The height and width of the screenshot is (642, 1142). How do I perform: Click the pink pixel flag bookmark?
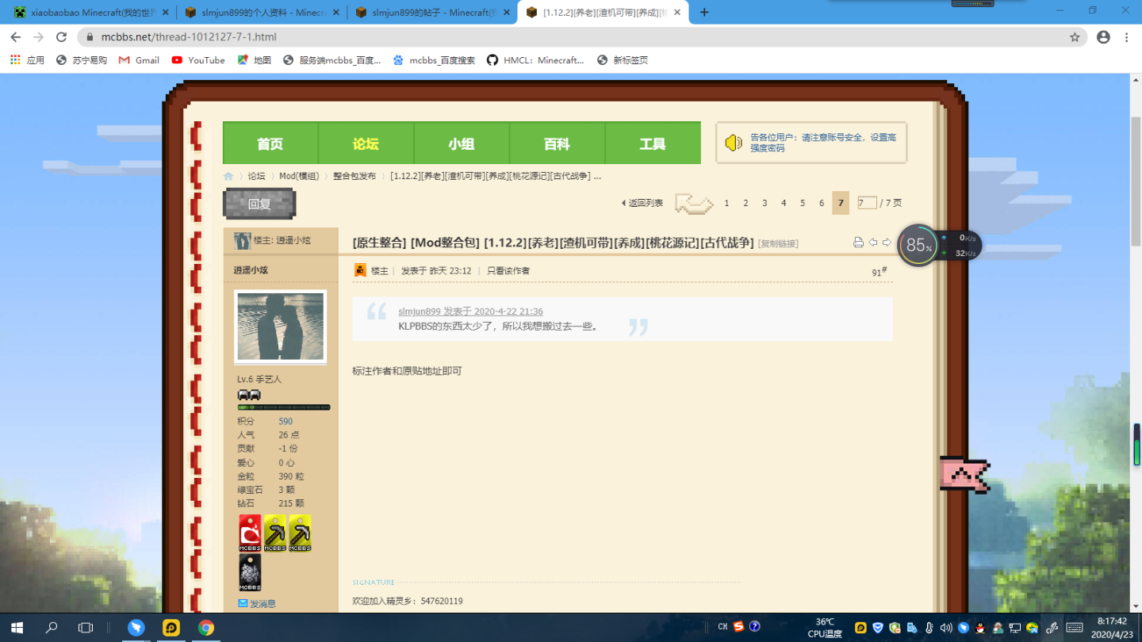click(964, 475)
